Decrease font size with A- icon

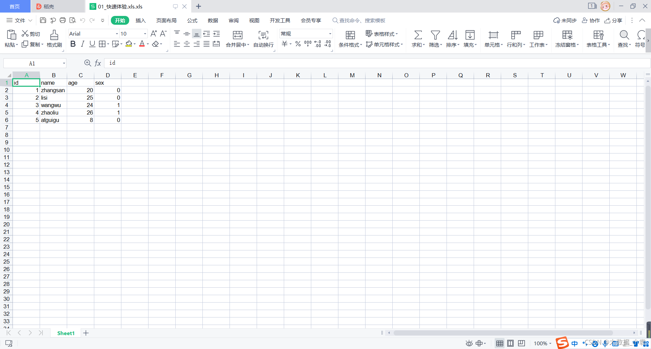tap(163, 34)
